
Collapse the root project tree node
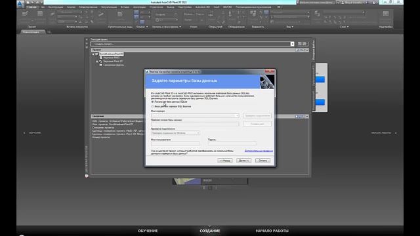pyautogui.click(x=93, y=54)
